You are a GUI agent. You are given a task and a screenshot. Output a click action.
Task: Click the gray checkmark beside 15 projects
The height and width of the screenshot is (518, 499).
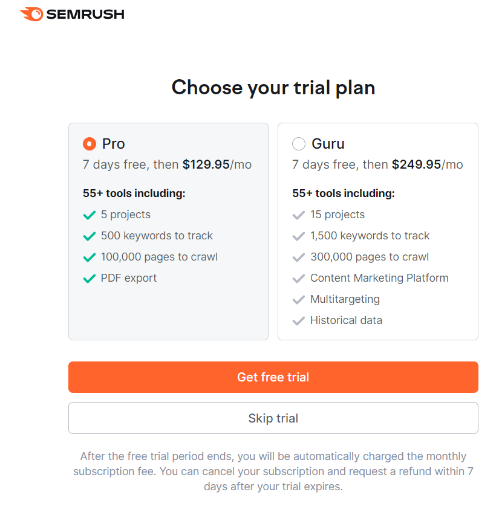coord(299,215)
